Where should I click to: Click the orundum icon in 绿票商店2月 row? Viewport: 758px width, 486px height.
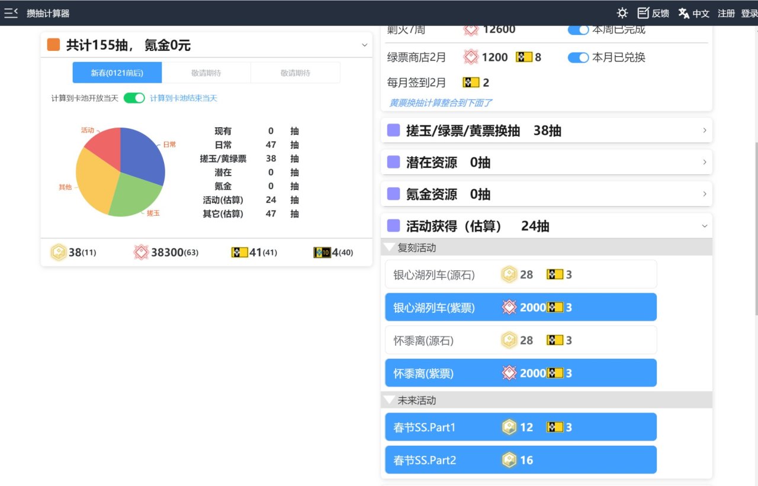(471, 57)
